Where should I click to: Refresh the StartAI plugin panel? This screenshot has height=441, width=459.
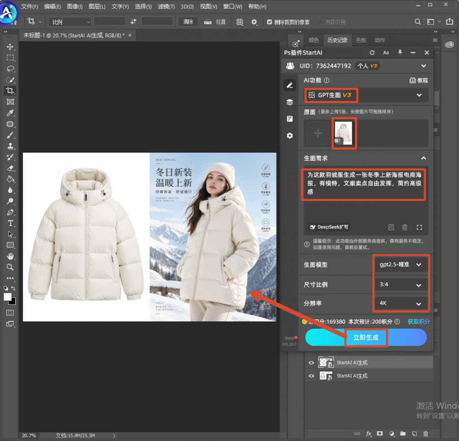tap(372, 53)
